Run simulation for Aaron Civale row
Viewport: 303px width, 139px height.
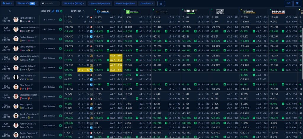point(60,125)
